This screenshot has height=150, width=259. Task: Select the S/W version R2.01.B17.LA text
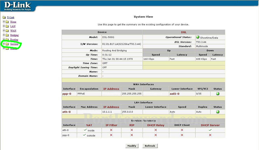pos(122,44)
